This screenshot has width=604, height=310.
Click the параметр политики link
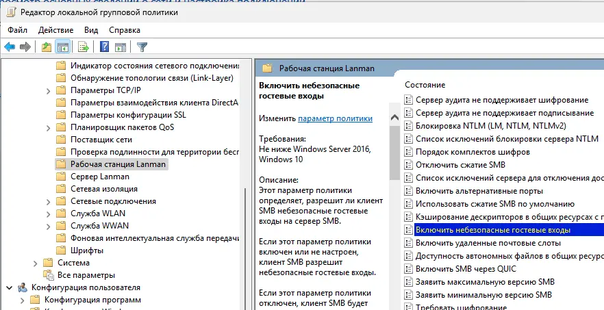tap(335, 118)
